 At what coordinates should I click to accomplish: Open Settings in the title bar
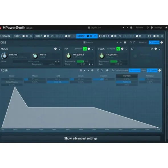pos(158,28)
